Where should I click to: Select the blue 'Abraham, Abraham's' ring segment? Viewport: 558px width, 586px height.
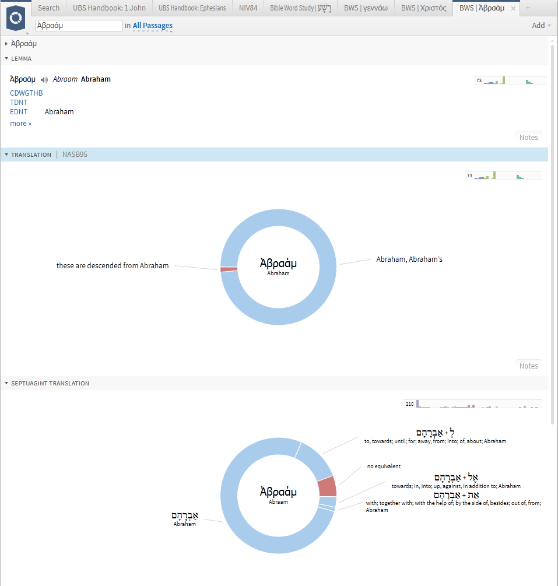pyautogui.click(x=328, y=267)
